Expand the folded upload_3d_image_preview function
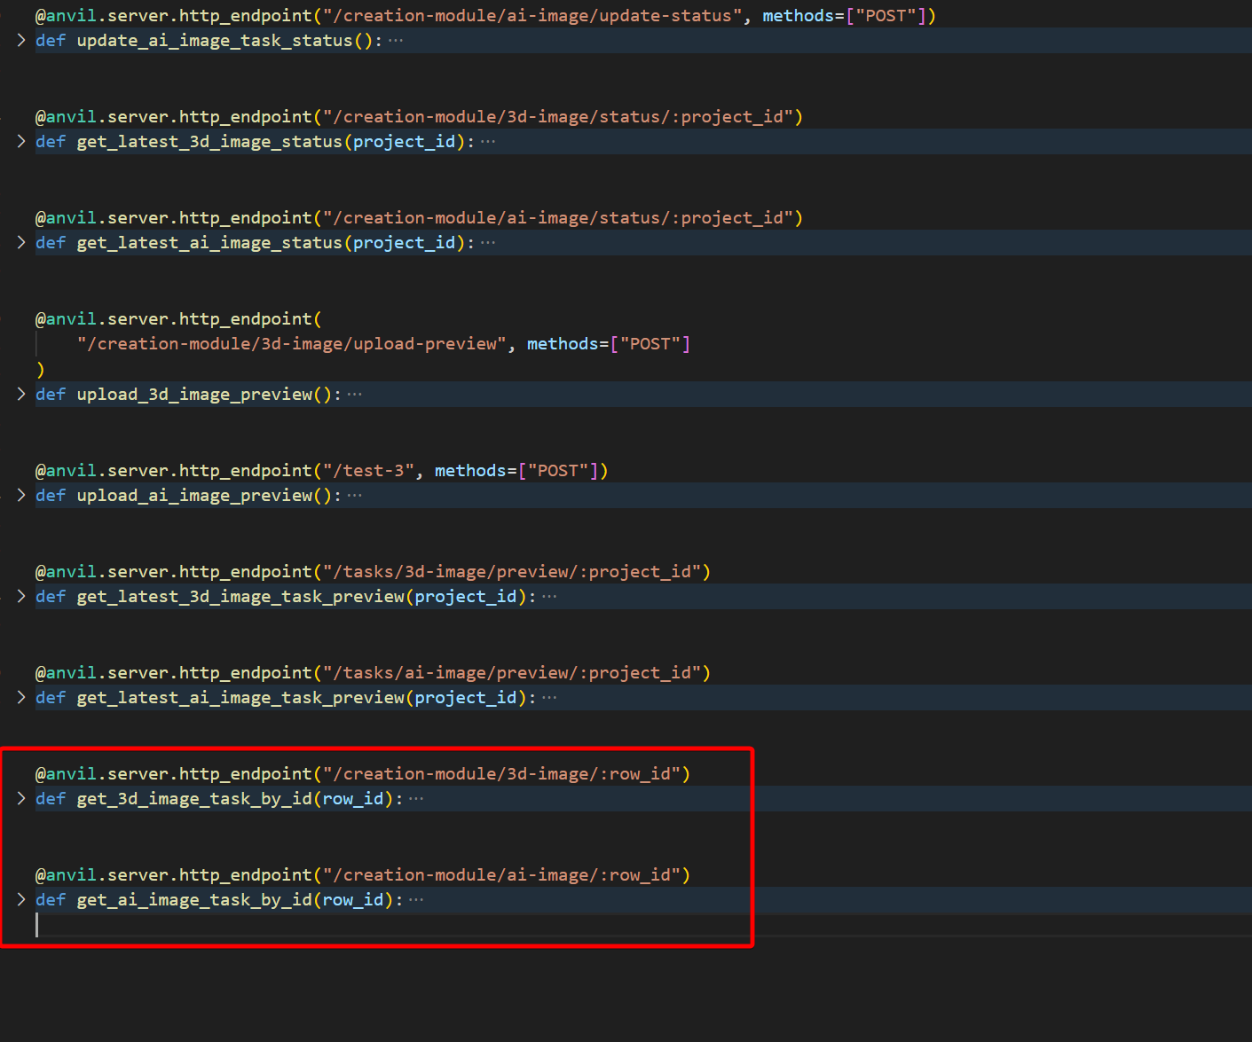This screenshot has height=1042, width=1252. [21, 394]
